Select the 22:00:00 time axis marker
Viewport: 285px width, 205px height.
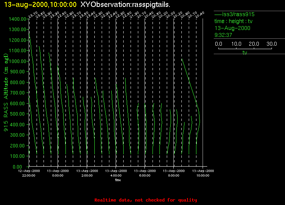click(x=29, y=175)
